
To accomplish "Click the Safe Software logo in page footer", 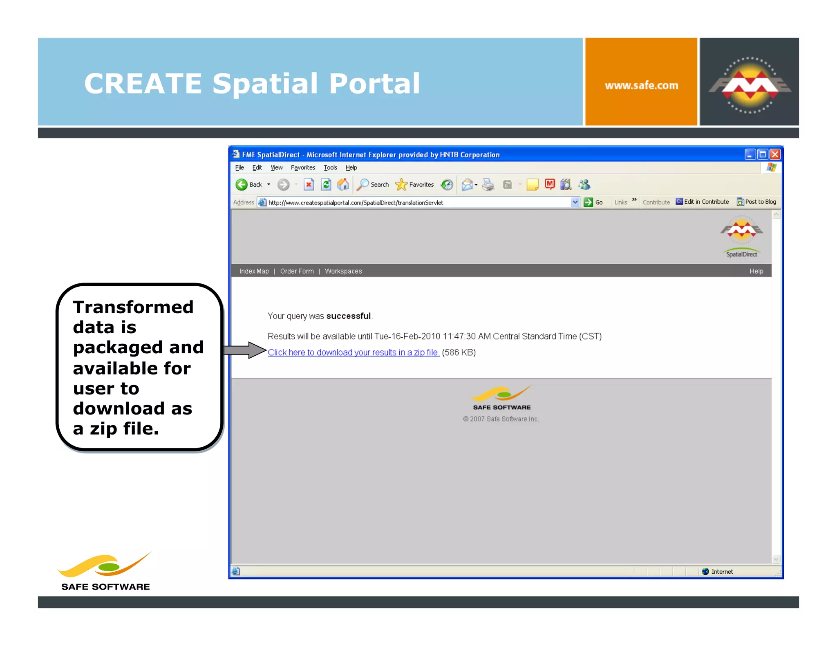I will point(501,398).
